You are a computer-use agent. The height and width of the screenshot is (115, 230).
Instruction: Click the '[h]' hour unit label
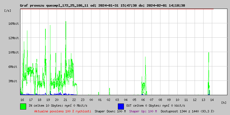pos(224,103)
